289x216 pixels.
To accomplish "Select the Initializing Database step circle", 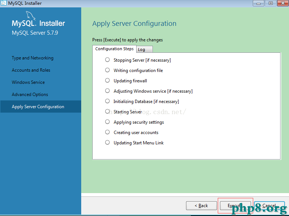I will coord(107,101).
